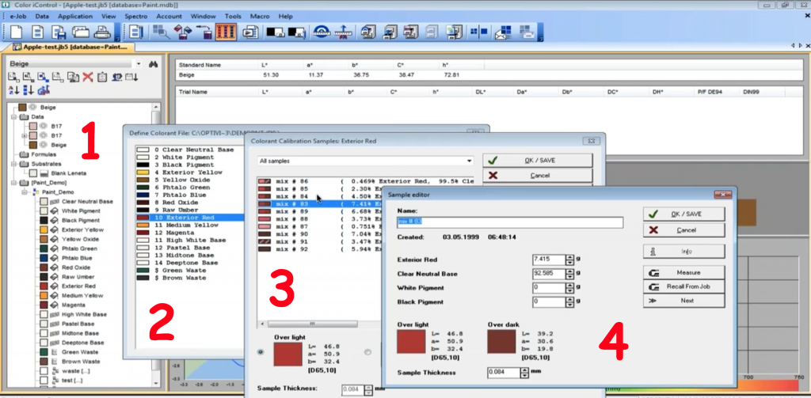This screenshot has width=811, height=398.
Task: Click the Name input field in Sample editor
Action: pos(510,222)
